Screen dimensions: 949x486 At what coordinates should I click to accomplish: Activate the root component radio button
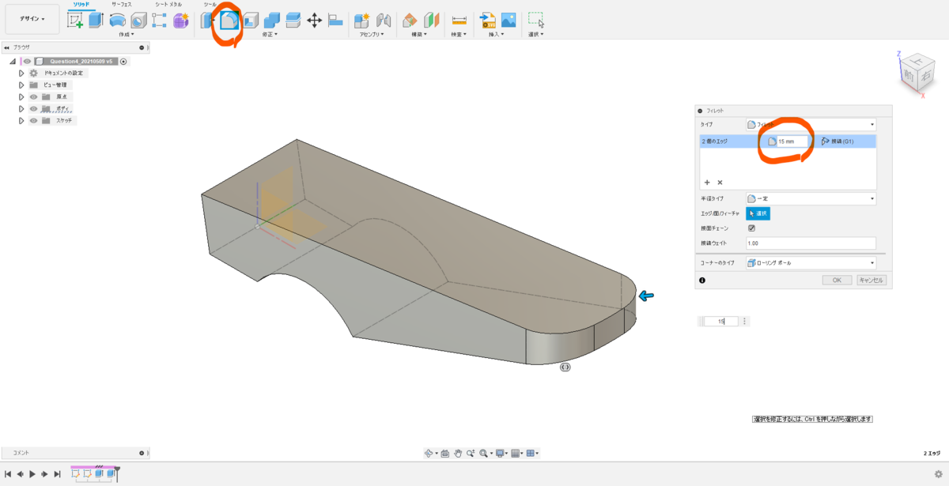tap(123, 62)
